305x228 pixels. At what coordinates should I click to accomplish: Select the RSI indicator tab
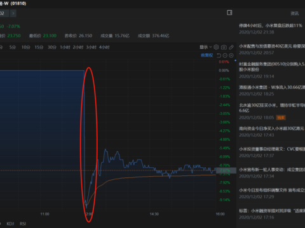(x=23, y=224)
